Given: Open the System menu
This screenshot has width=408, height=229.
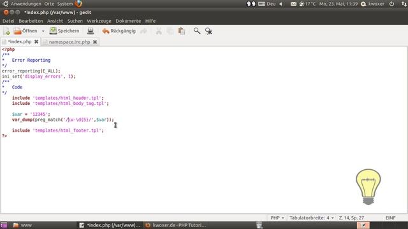Looking at the screenshot, I should coord(65,4).
